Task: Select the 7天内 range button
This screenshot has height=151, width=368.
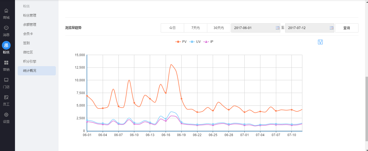Action: coord(196,28)
